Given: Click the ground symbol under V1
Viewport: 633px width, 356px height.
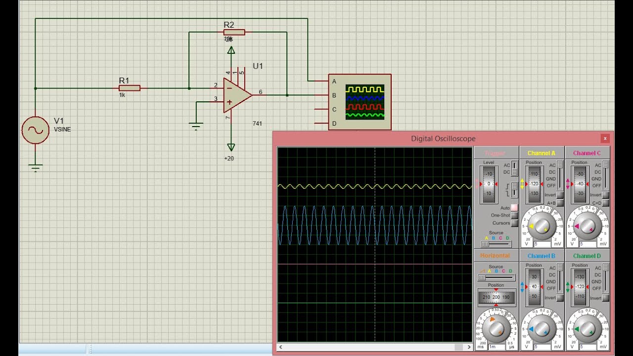Looking at the screenshot, I should pyautogui.click(x=36, y=168).
